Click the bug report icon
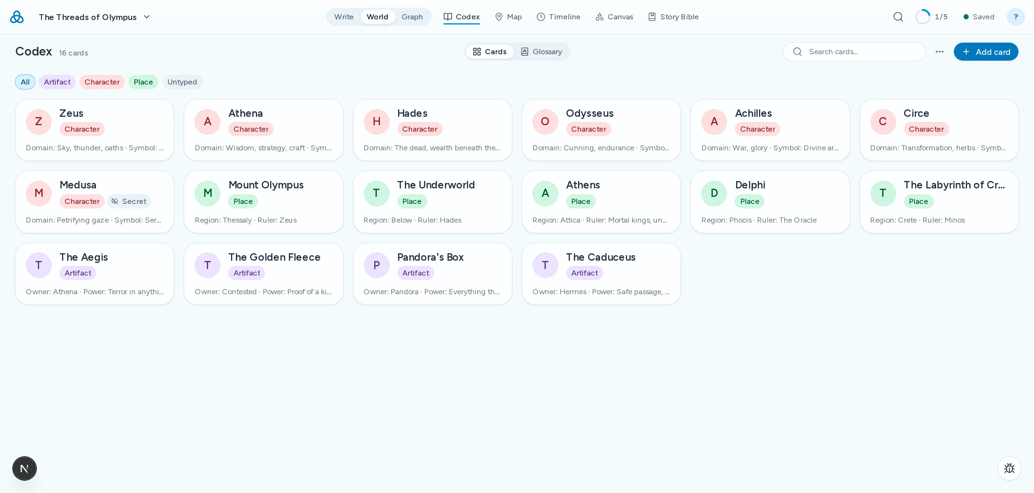Viewport: 1034px width, 493px height. tap(1009, 468)
